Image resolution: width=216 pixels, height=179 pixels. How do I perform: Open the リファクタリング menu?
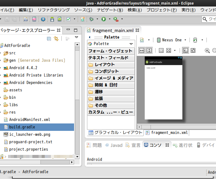pos(54,10)
